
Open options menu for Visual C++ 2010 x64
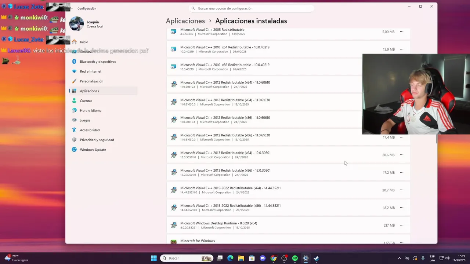pos(401,49)
